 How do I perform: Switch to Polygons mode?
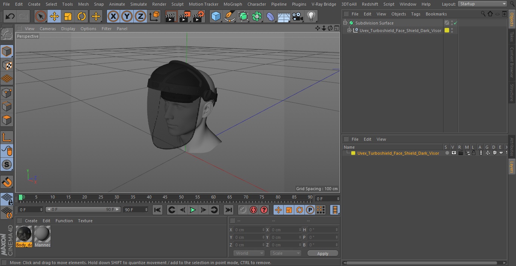coord(7,120)
